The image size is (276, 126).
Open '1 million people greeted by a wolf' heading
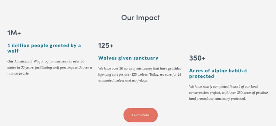(x=44, y=48)
